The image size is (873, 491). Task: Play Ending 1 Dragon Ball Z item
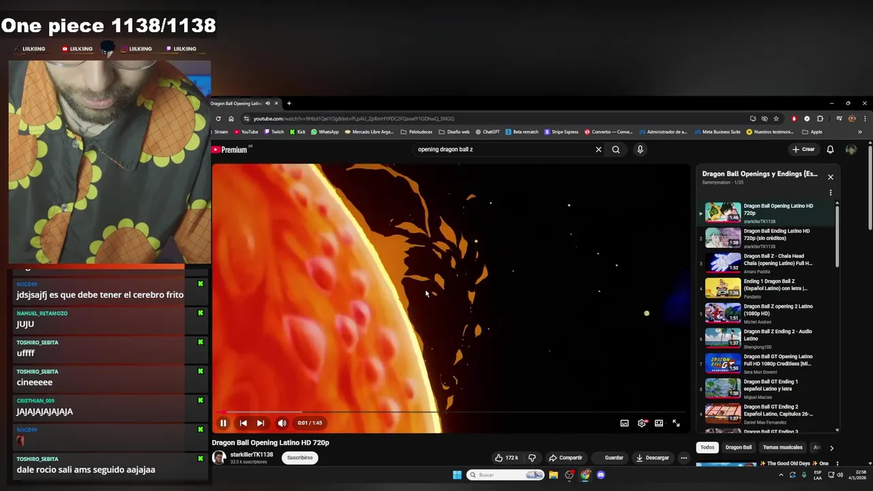tap(767, 288)
